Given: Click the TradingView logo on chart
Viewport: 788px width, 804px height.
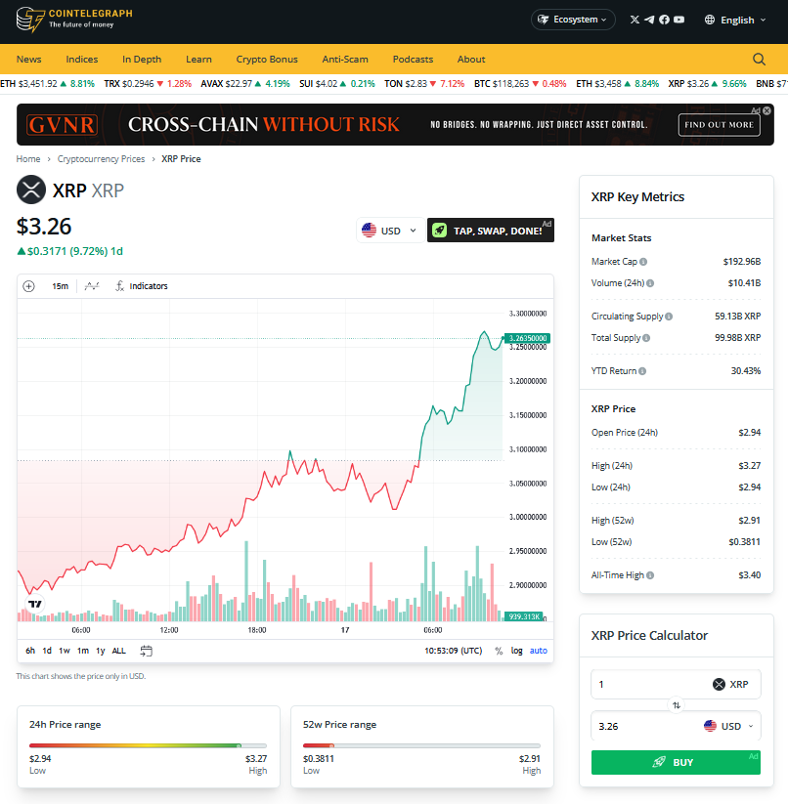Looking at the screenshot, I should [x=35, y=604].
